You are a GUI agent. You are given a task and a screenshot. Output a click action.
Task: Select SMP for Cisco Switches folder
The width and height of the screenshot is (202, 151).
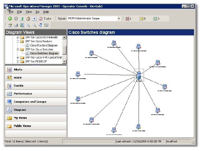click(x=39, y=49)
